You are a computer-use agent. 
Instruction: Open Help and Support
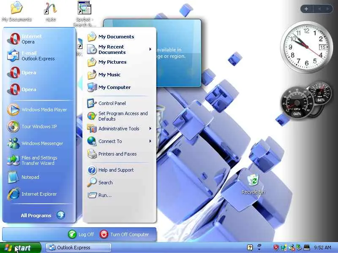click(x=119, y=170)
